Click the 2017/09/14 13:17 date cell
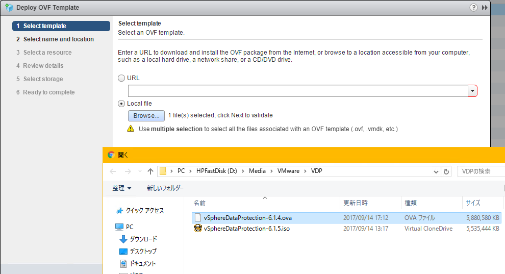505x274 pixels. 366,228
